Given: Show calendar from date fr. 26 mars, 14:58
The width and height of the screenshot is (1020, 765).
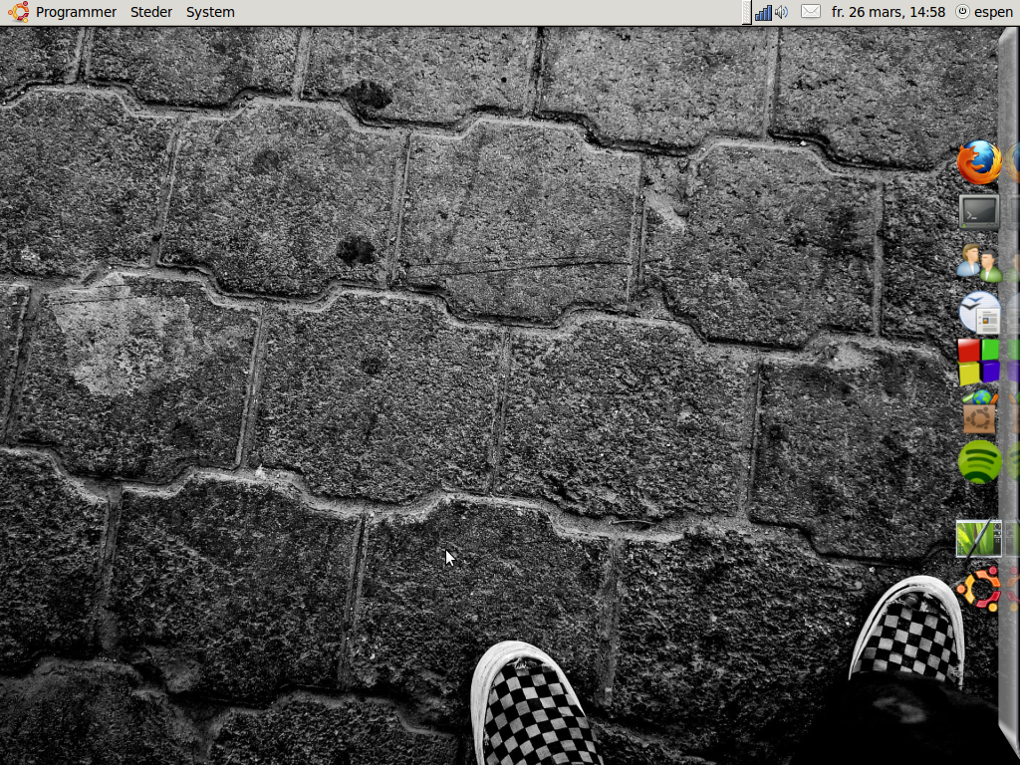Looking at the screenshot, I should (888, 12).
